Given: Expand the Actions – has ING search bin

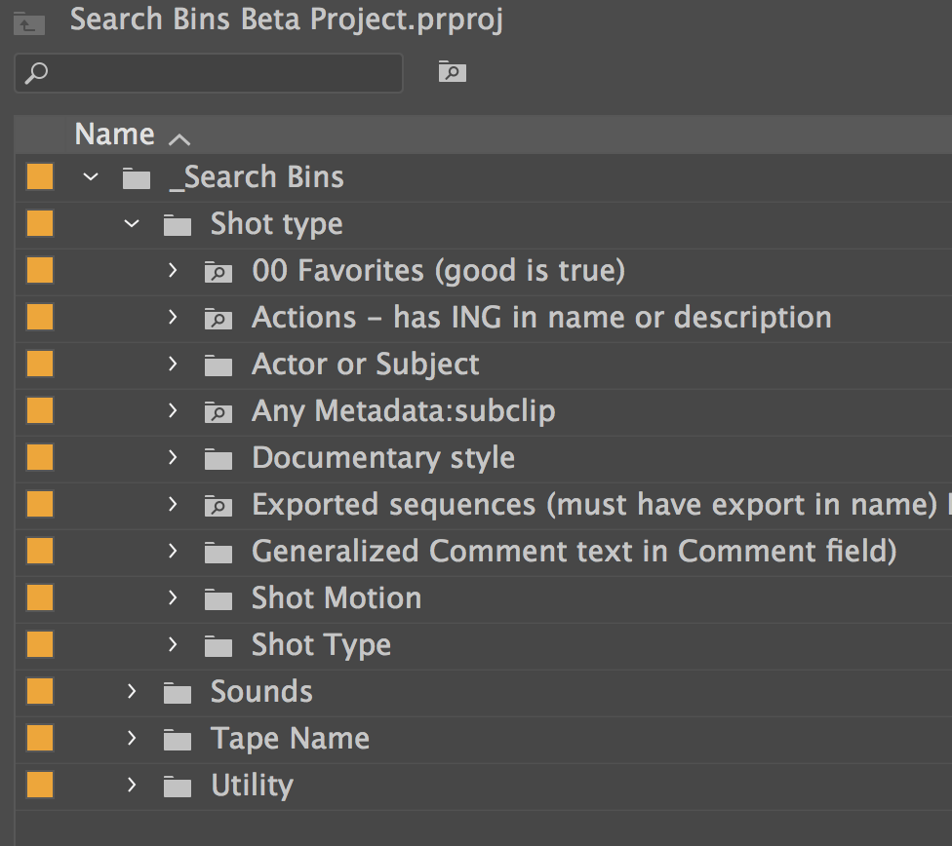Looking at the screenshot, I should (x=173, y=317).
